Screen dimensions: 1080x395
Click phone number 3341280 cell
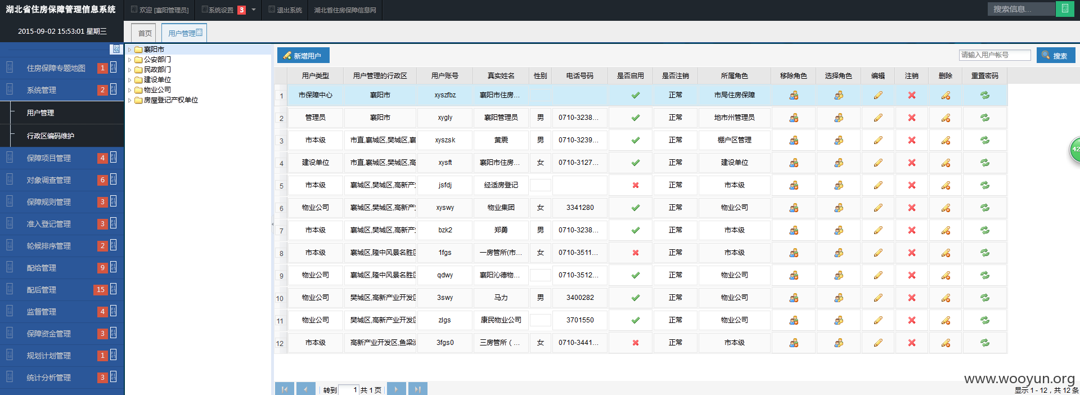(x=580, y=208)
